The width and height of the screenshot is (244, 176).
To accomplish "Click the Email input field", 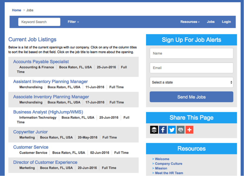I will 191,68.
